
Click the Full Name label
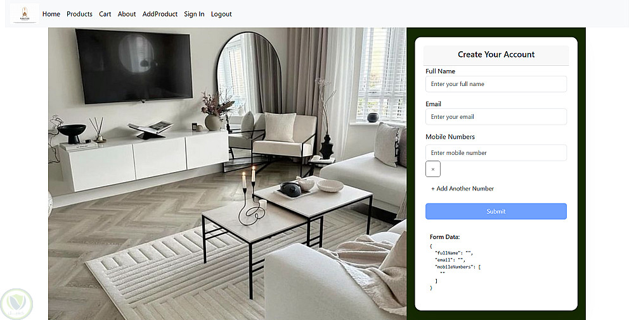(x=440, y=71)
